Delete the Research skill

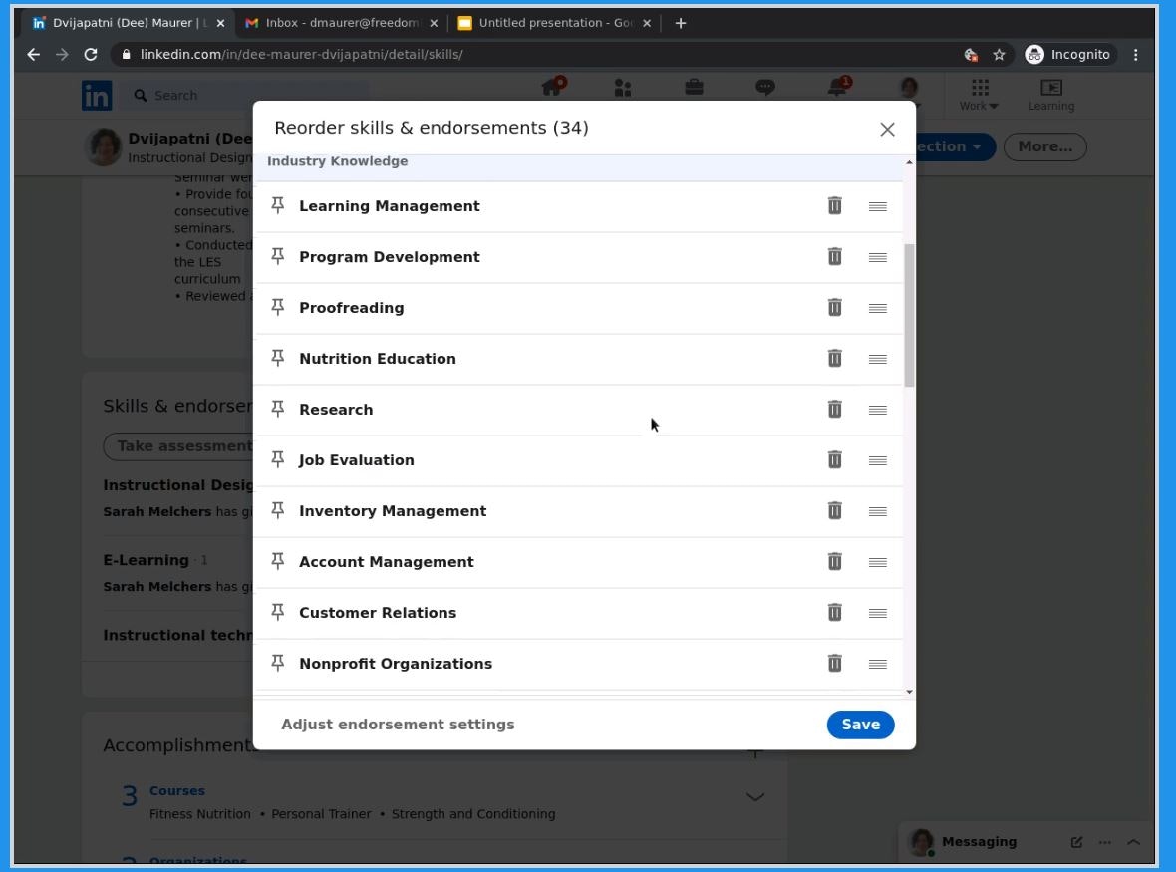pyautogui.click(x=835, y=409)
